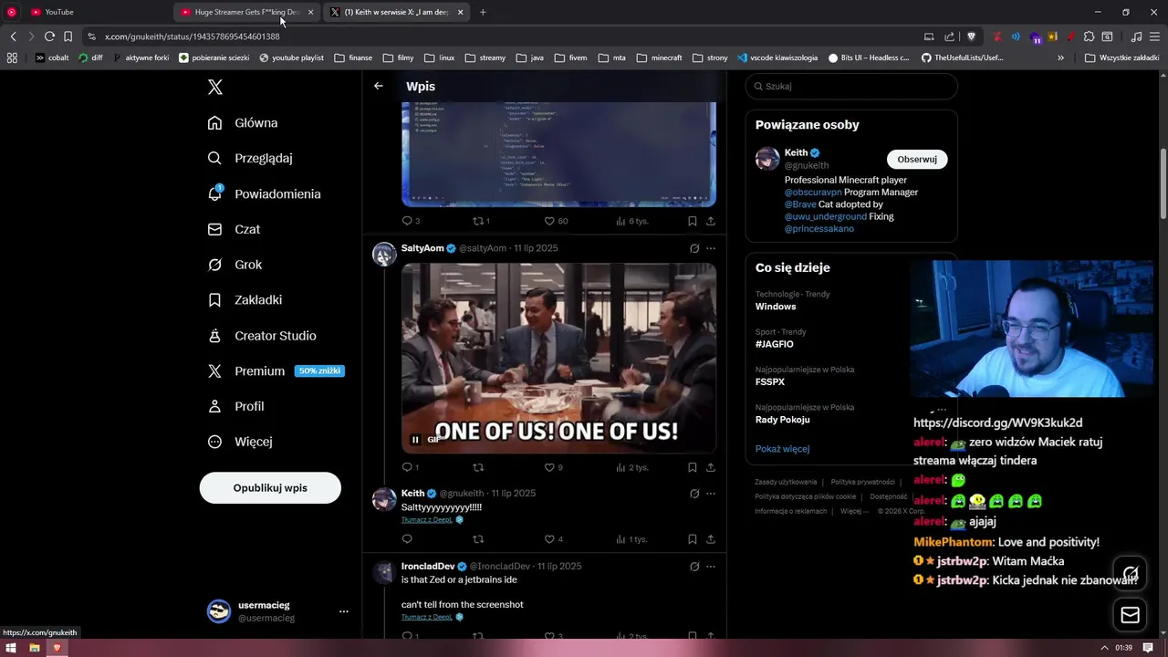Screen dimensions: 1168x657
Task: Open the @princessakano mention link
Action: tap(819, 229)
